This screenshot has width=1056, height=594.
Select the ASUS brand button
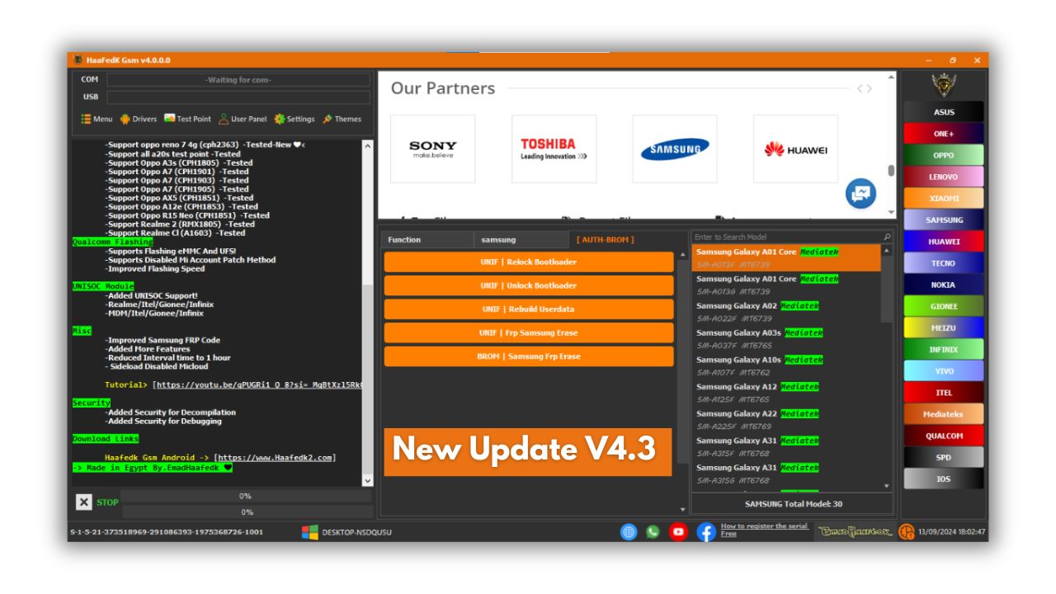[x=944, y=112]
